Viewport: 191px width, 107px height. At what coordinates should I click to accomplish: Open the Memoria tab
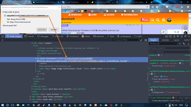tap(99, 36)
